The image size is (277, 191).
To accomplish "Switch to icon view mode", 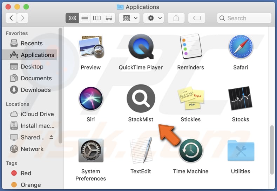I will 72,18.
